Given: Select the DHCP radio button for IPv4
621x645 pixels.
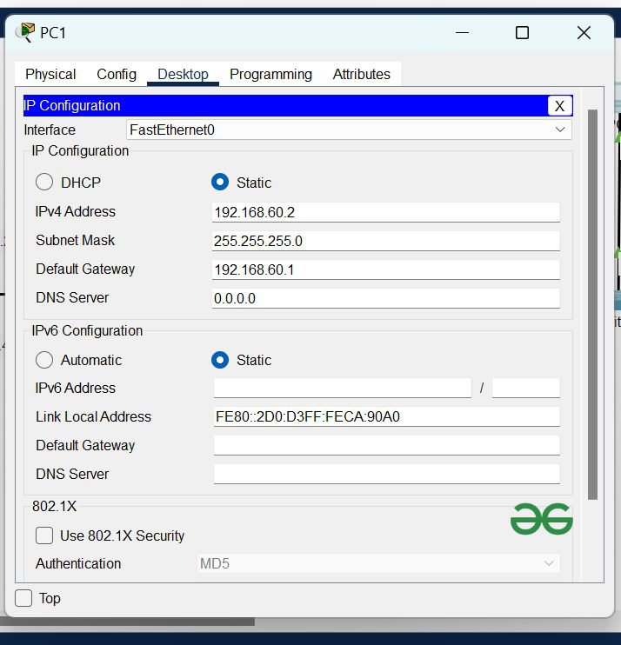Looking at the screenshot, I should pyautogui.click(x=44, y=183).
